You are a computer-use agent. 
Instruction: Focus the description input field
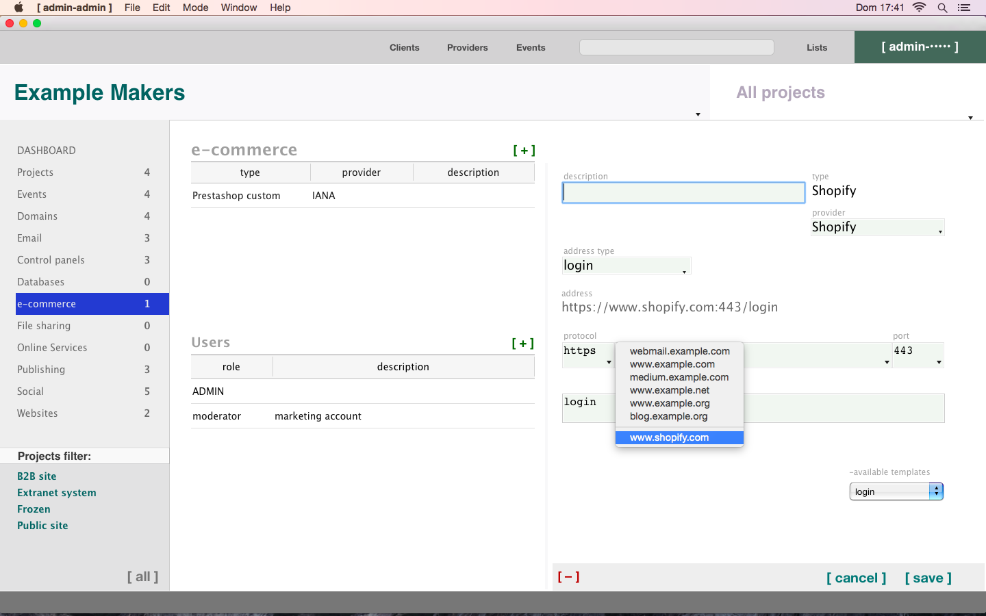683,192
